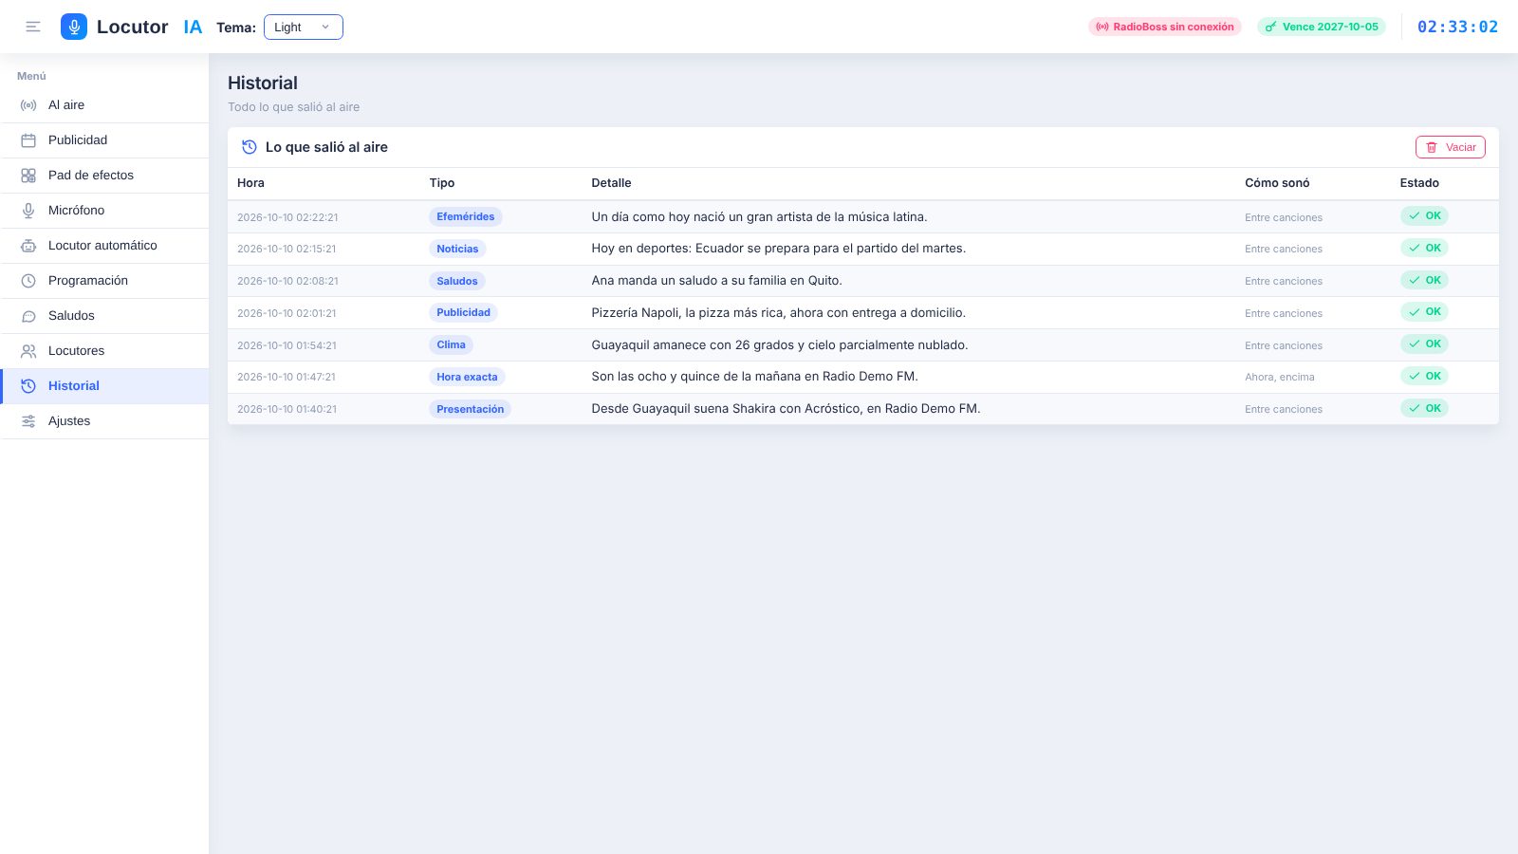Click timestamp 2026-10-10 01:40:21
1518x854 pixels.
(x=287, y=409)
